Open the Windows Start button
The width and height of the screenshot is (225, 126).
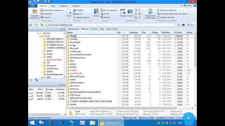(x=32, y=123)
